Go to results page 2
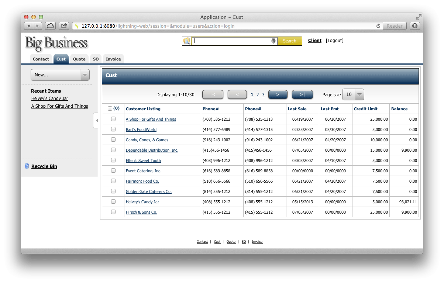444x283 pixels. tap(258, 95)
